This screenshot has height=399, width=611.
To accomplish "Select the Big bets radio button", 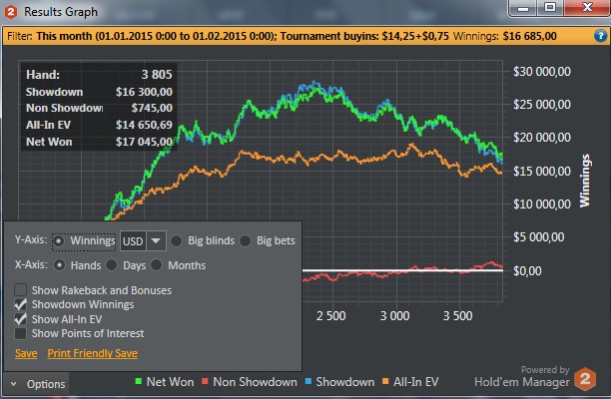I will click(x=245, y=241).
